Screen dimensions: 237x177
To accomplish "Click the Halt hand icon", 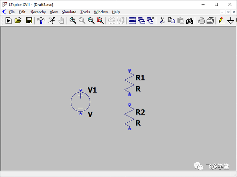I will coord(61,20).
